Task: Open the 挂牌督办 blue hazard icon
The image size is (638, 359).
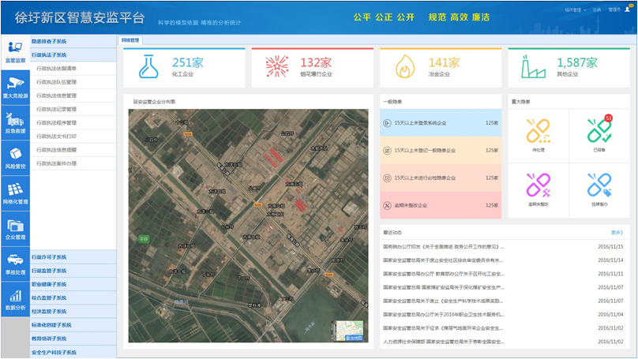Action: pos(599,188)
